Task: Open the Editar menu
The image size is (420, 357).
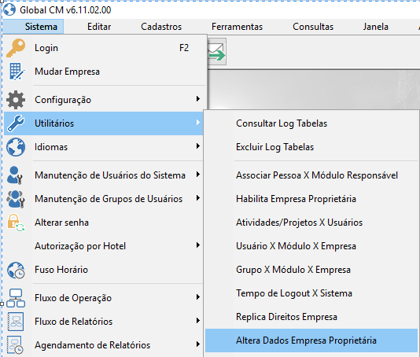Action: 99,27
